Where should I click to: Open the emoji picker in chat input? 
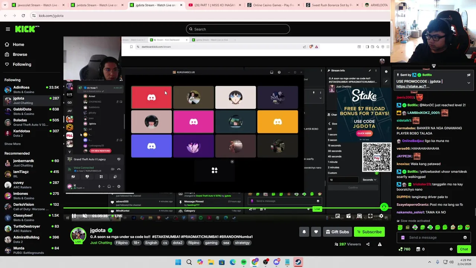[465, 237]
